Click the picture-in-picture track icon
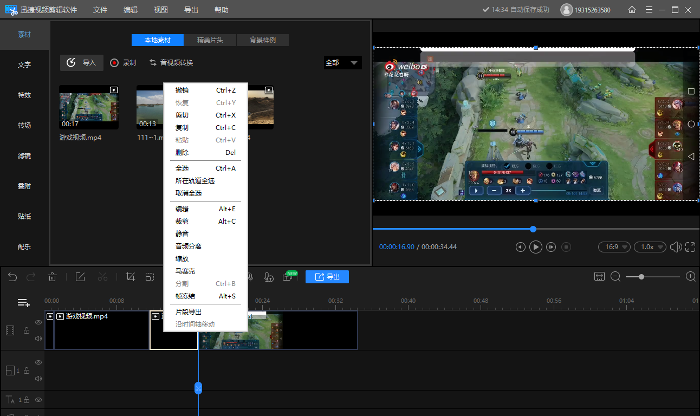This screenshot has width=700, height=416. click(x=10, y=370)
